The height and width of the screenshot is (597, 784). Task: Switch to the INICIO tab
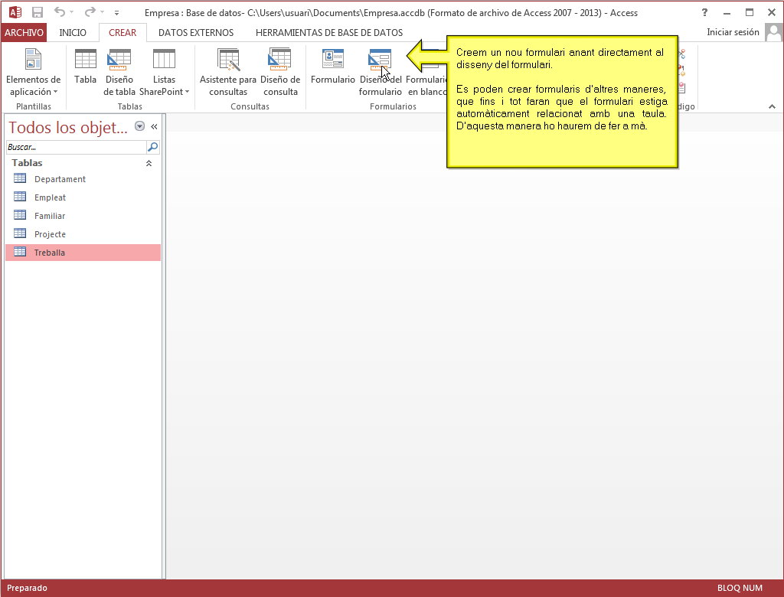tap(73, 32)
